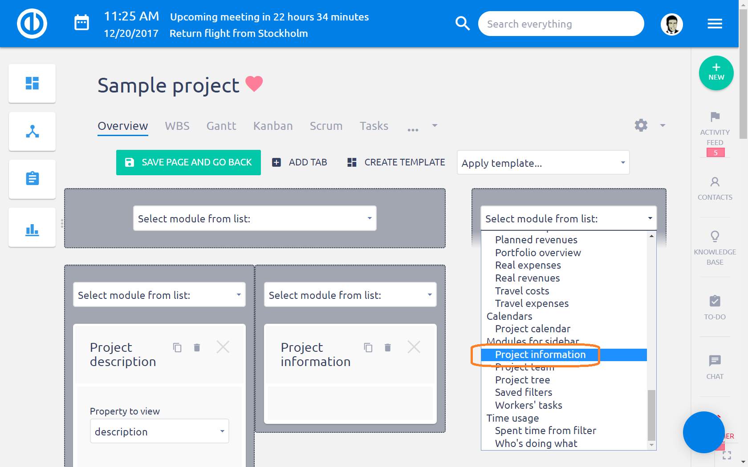Open the Apply template dropdown

coord(543,163)
